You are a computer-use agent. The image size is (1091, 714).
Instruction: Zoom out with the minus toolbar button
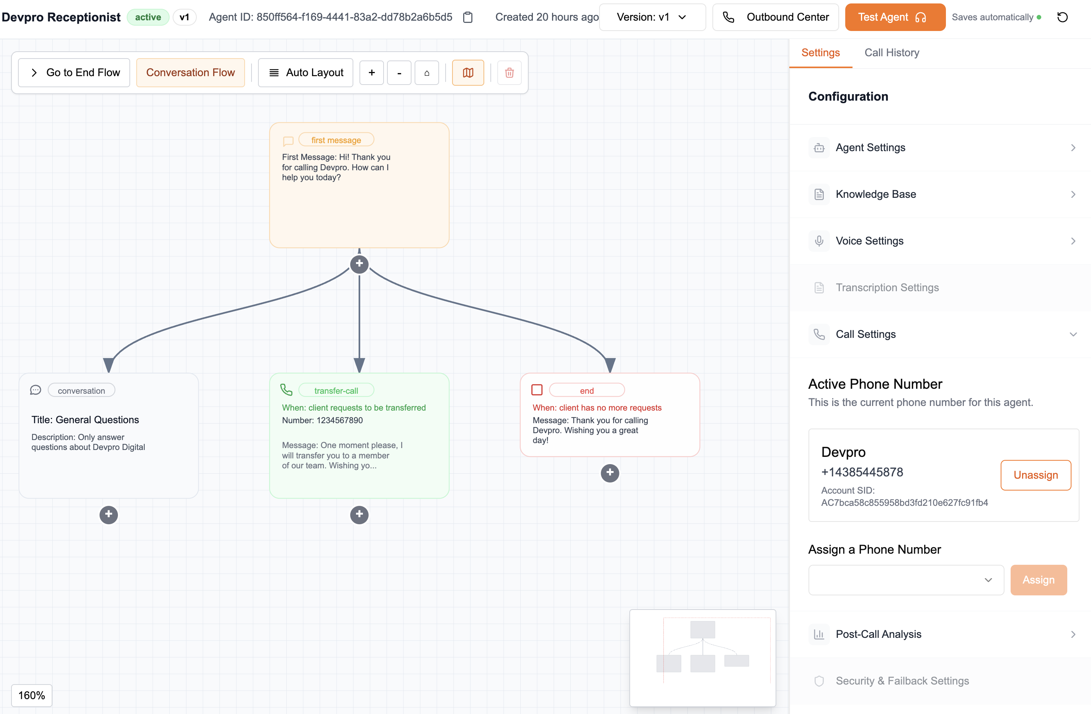(x=399, y=73)
